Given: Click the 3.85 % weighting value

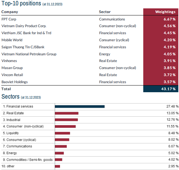Looking at the screenshot, I should (170, 68).
